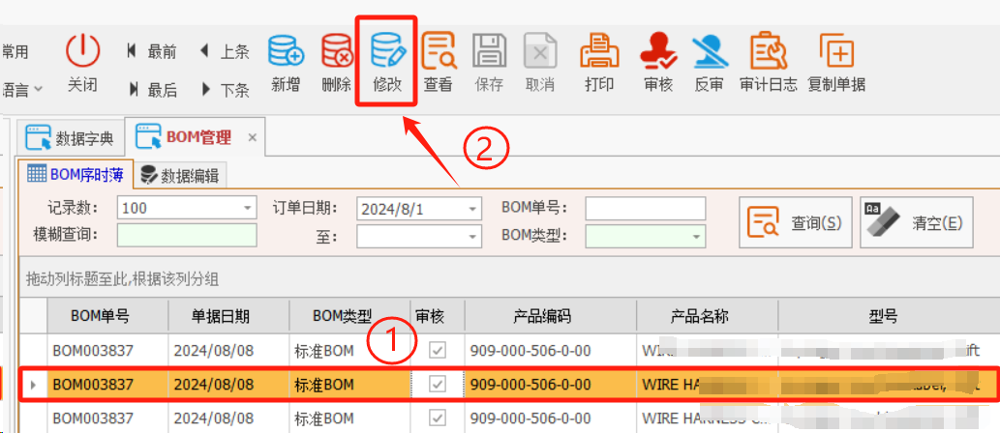Click 复制单据 copy document icon

(x=836, y=51)
